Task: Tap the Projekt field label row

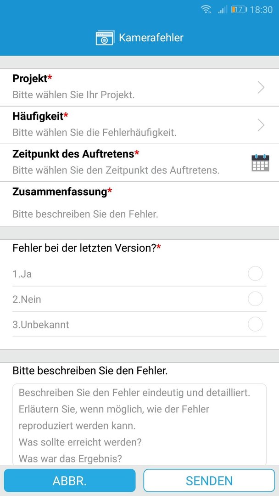Action: point(139,87)
